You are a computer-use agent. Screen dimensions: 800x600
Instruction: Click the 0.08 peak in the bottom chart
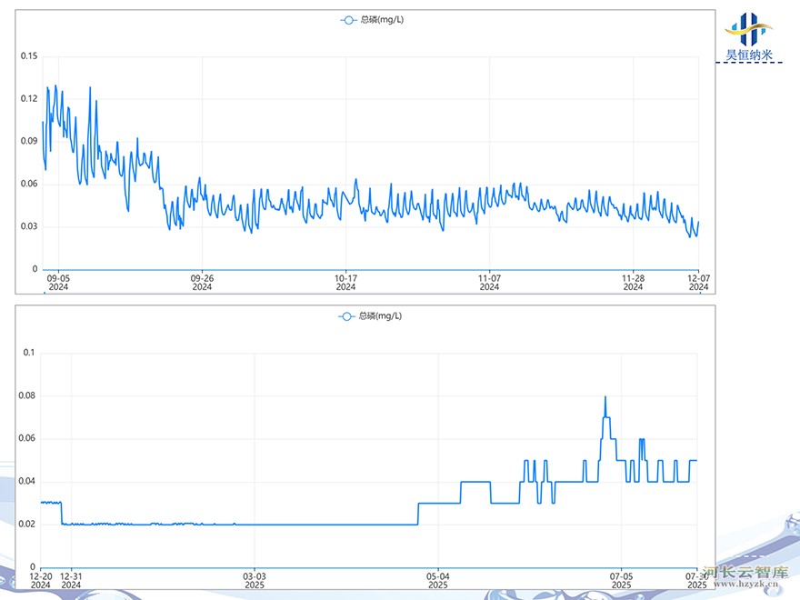pyautogui.click(x=605, y=397)
